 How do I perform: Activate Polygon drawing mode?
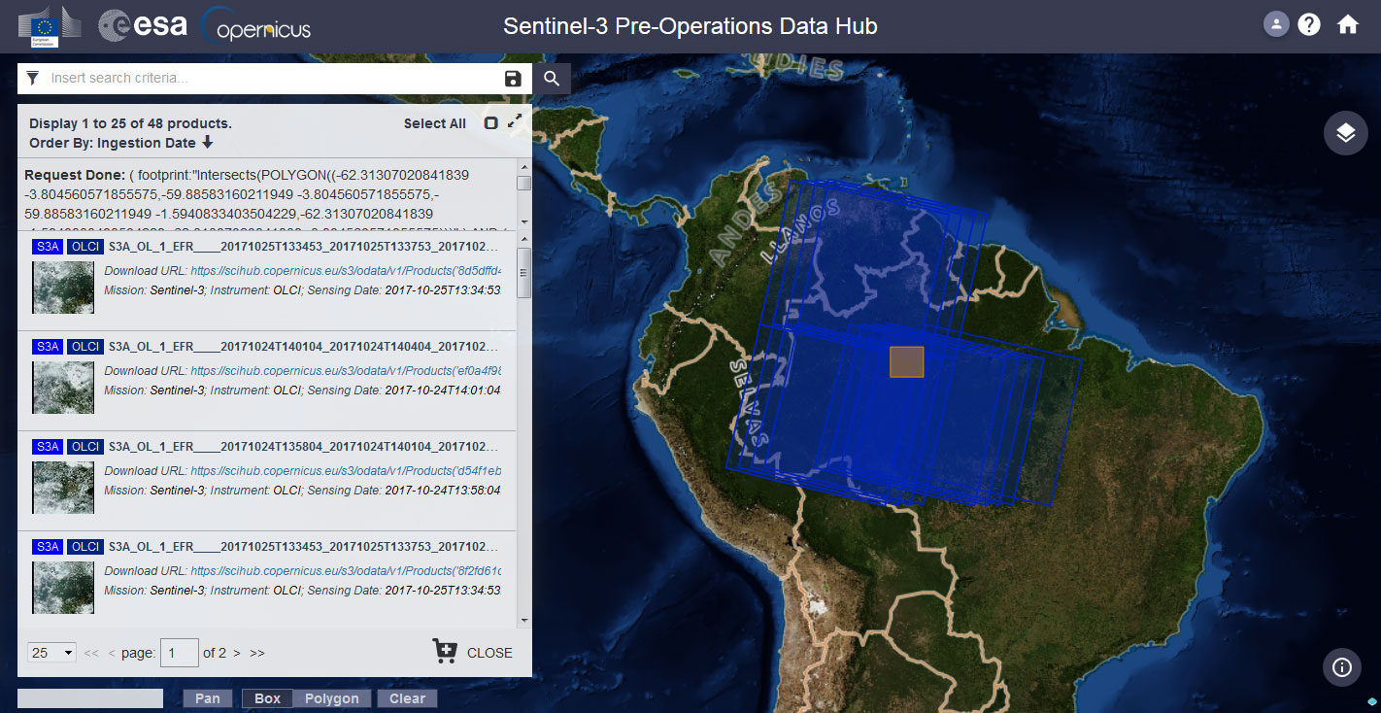pyautogui.click(x=331, y=698)
